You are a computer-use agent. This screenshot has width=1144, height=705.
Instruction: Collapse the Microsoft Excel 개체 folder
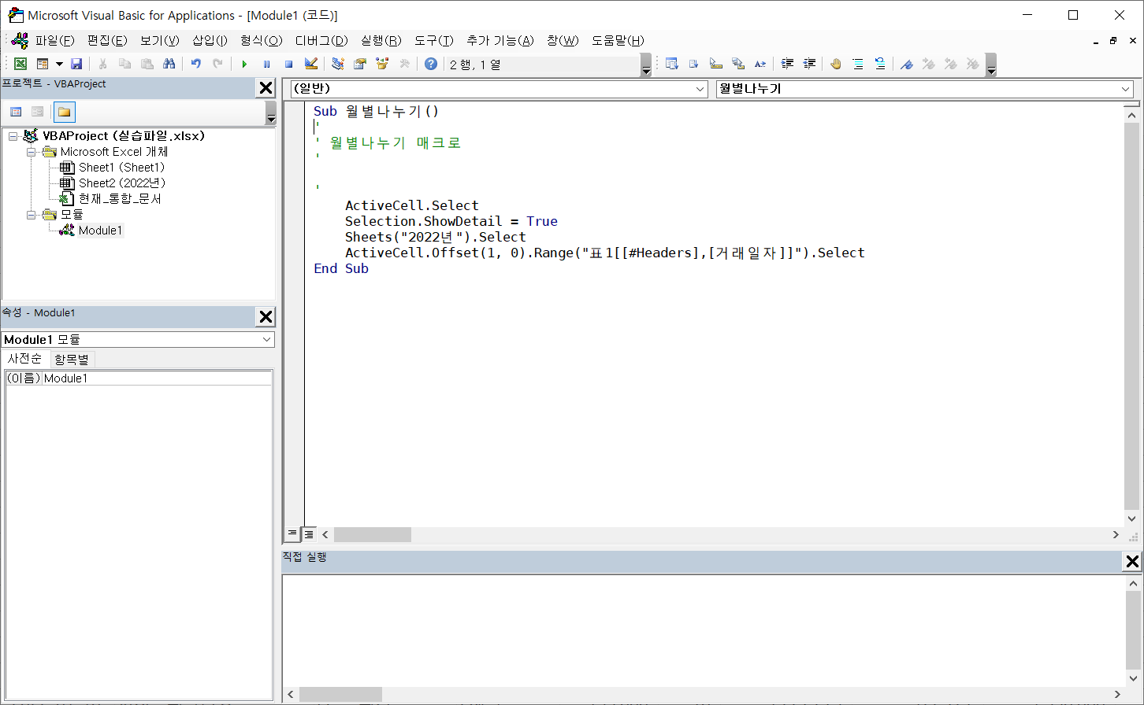click(31, 152)
